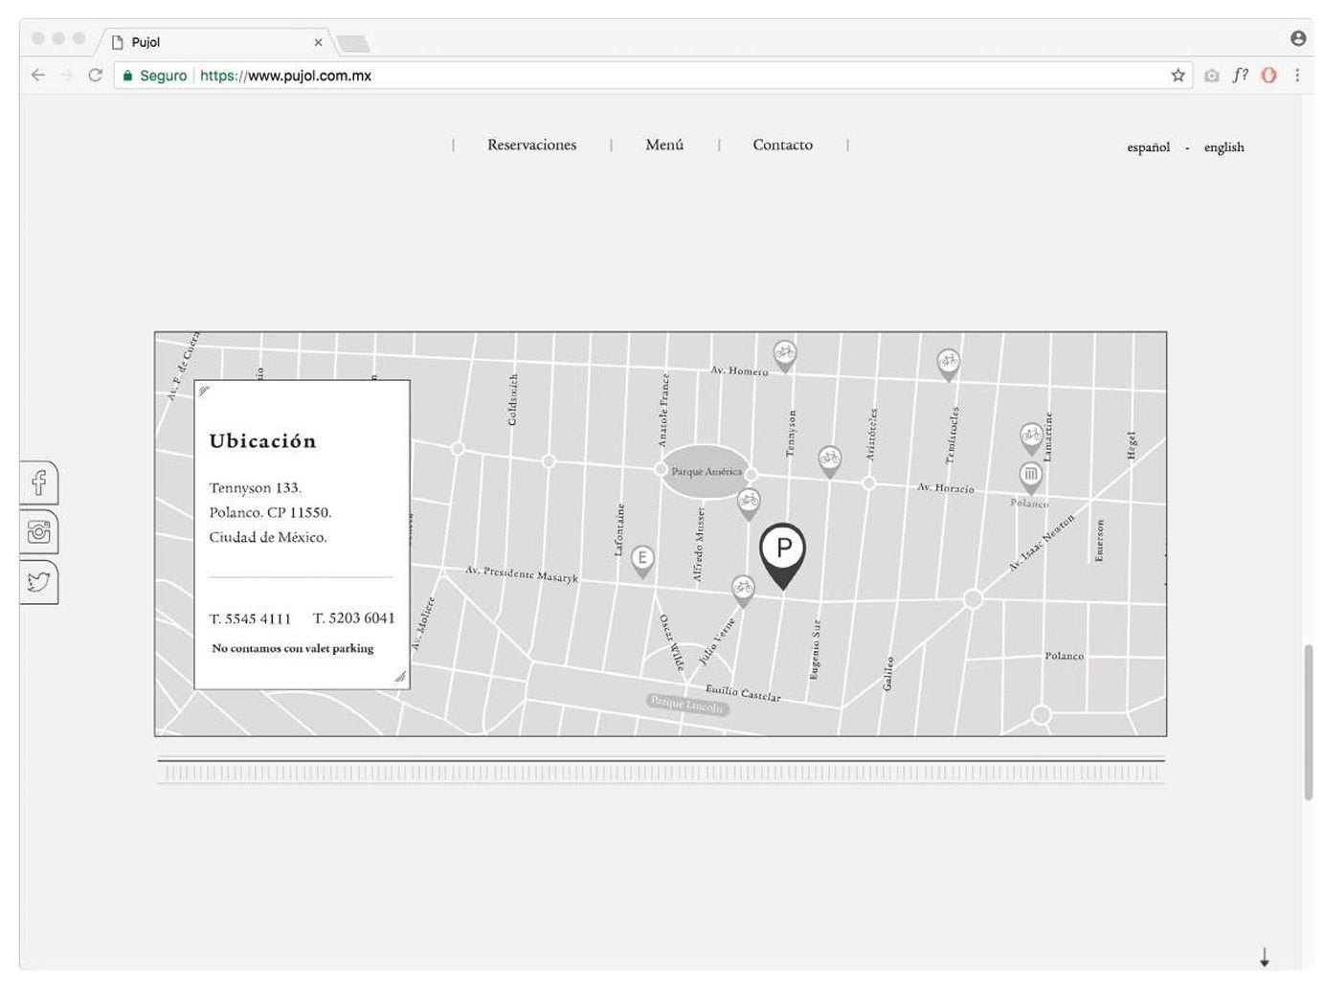The height and width of the screenshot is (988, 1324).
Task: Click the Polanco metro station marker
Action: 1030,474
